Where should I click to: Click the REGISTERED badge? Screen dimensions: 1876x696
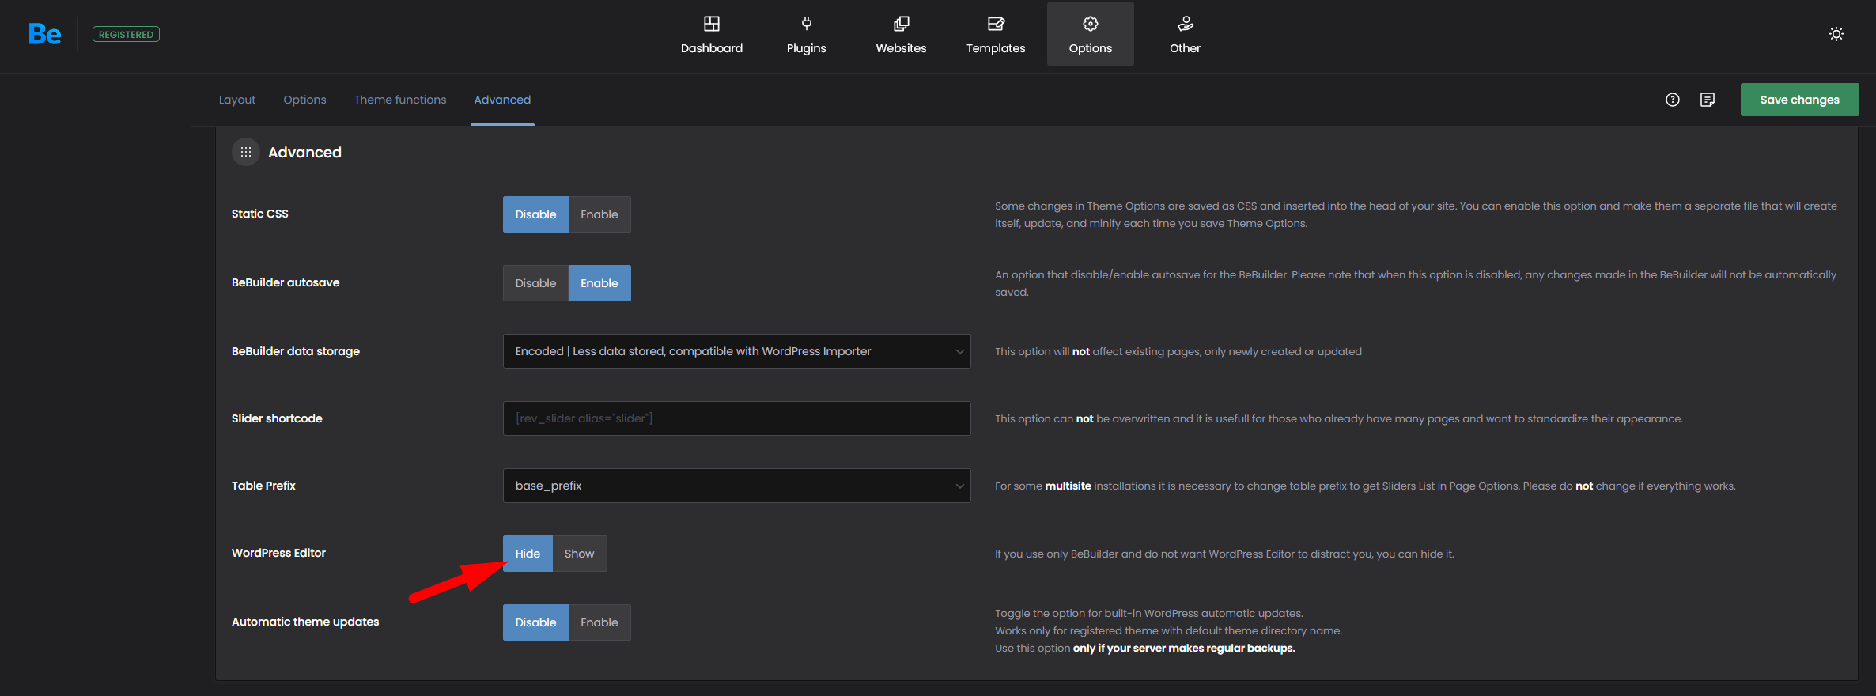click(x=126, y=34)
